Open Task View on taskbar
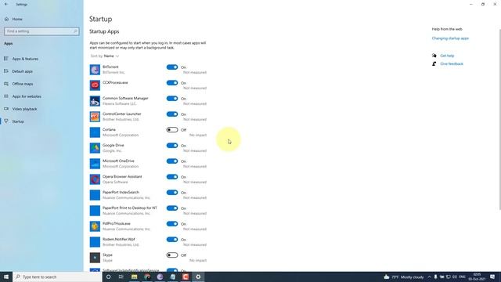The image size is (501, 282). (121, 277)
